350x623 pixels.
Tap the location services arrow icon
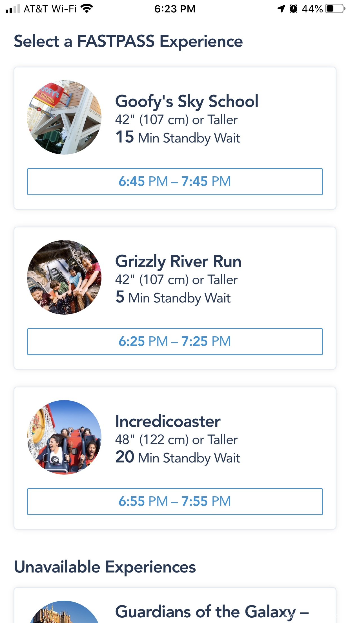(x=281, y=9)
